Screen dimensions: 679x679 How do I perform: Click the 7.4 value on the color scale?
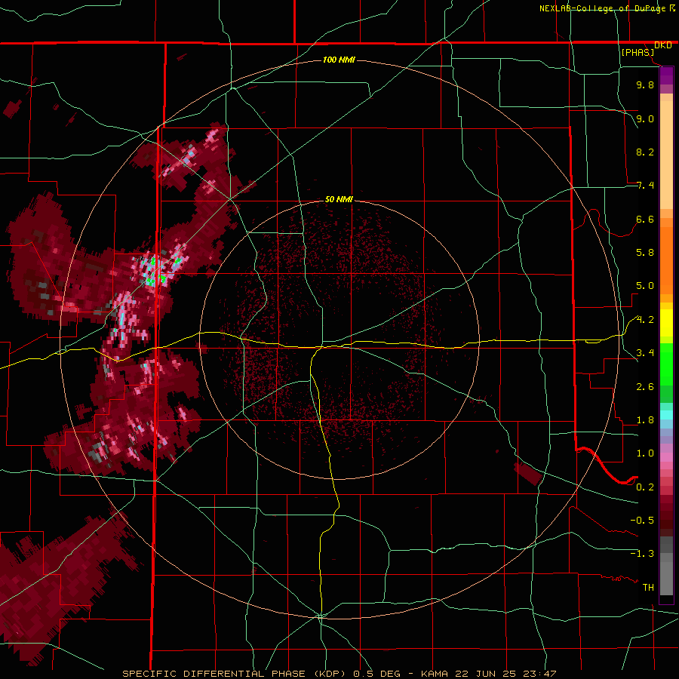coord(645,186)
